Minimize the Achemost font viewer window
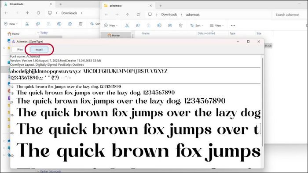This screenshot has width=308, height=173. pyautogui.click(x=238, y=42)
